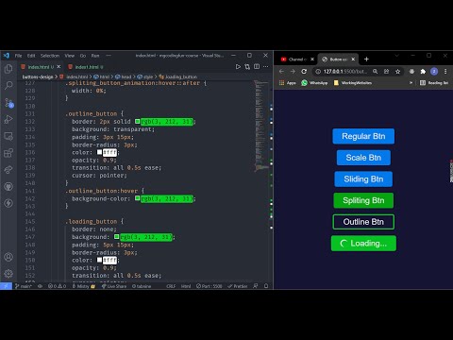Click the Outline Btn button
This screenshot has width=453, height=340.
click(x=363, y=222)
